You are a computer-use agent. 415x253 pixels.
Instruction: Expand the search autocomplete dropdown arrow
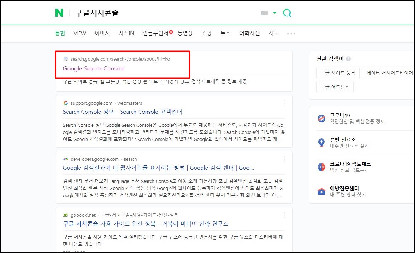[274, 13]
